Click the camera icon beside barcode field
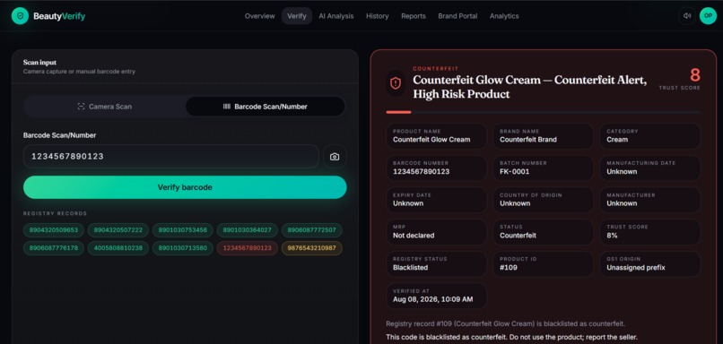Image resolution: width=723 pixels, height=344 pixels. tap(335, 157)
